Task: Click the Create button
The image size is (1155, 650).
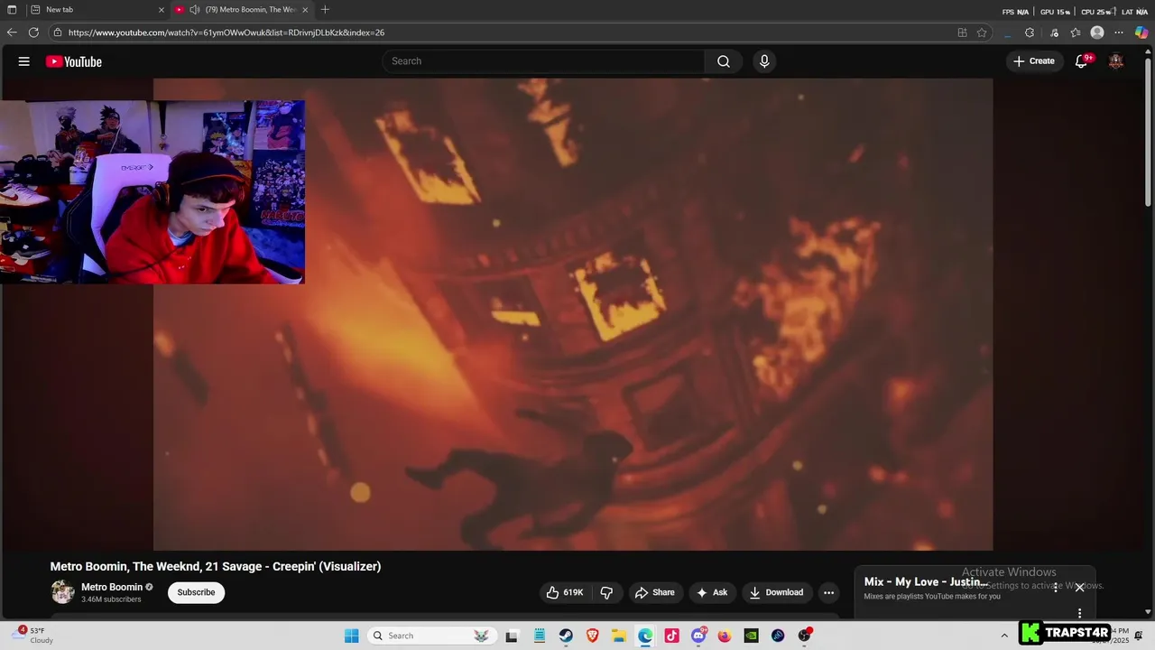Action: click(x=1034, y=61)
